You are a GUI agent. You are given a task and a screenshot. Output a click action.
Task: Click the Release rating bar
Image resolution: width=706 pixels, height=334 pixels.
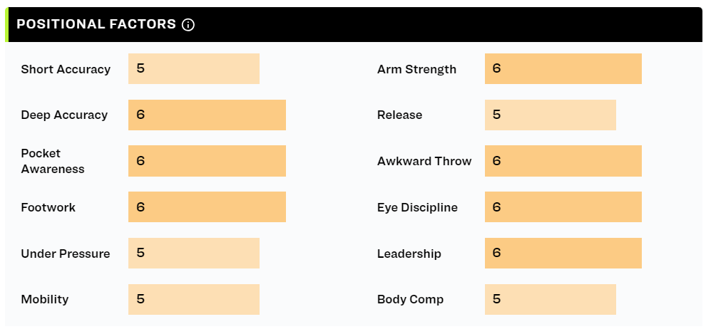pyautogui.click(x=551, y=115)
